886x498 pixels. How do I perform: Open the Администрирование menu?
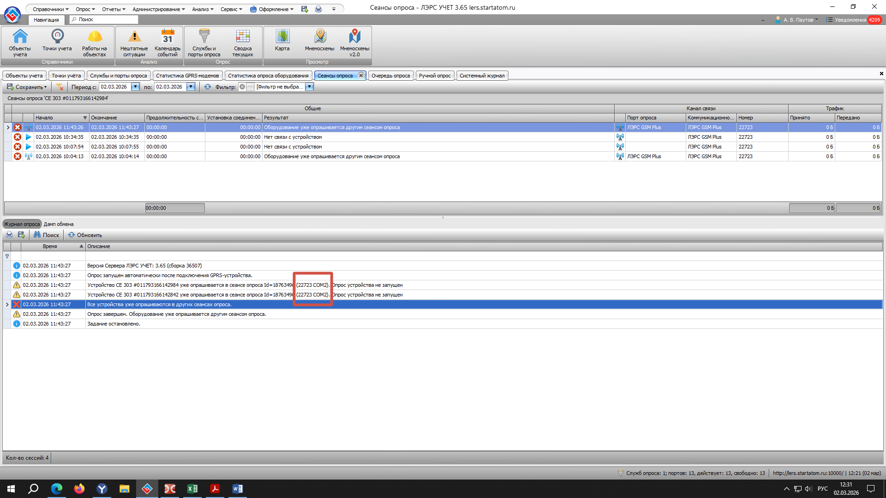[158, 9]
